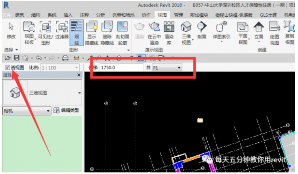298x174 pixels.
Task: Click the Open folder icon in quick access toolbar
Action: click(8, 58)
